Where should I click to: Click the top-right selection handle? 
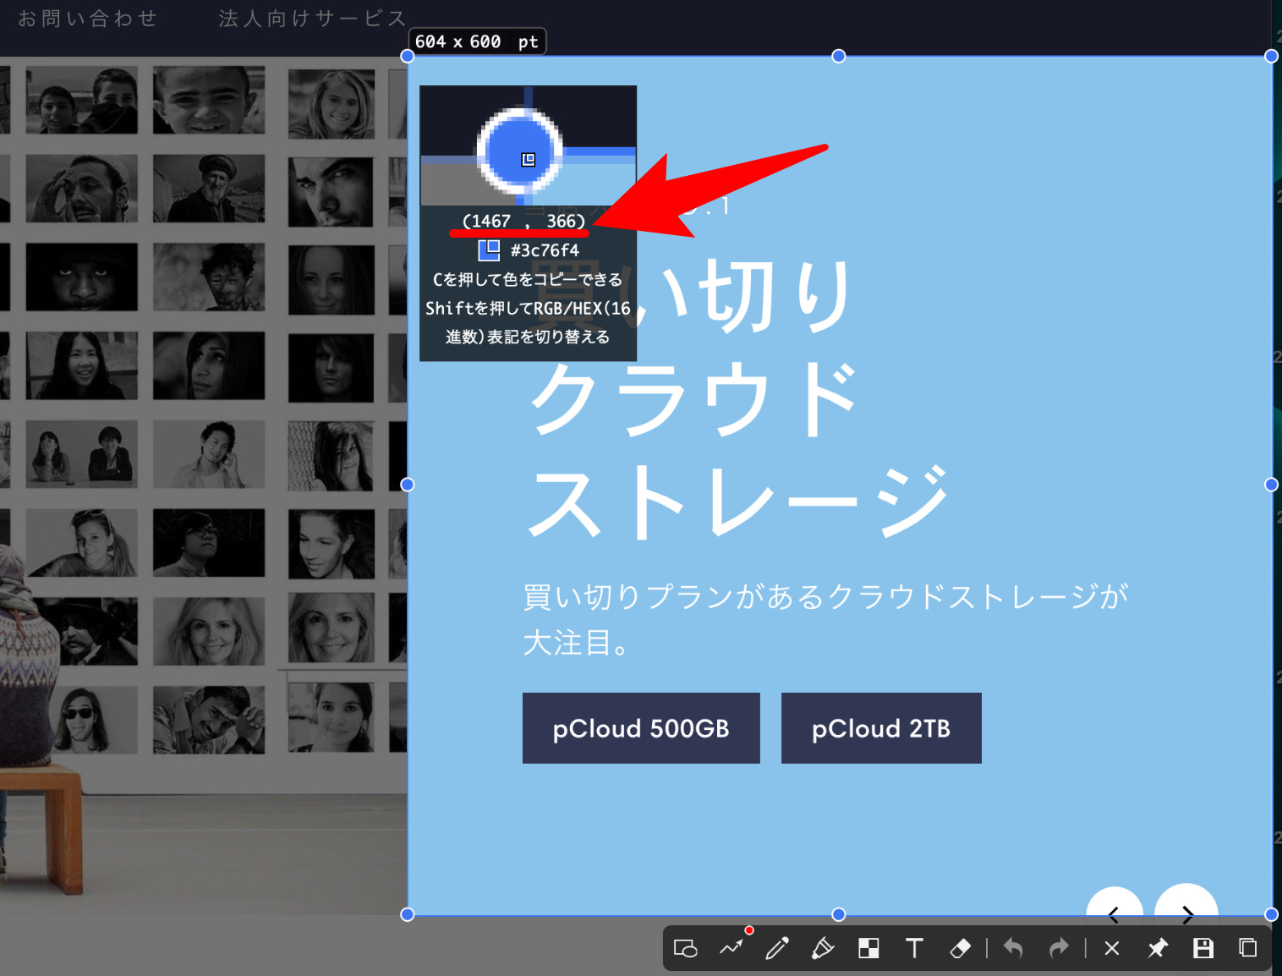(1271, 56)
